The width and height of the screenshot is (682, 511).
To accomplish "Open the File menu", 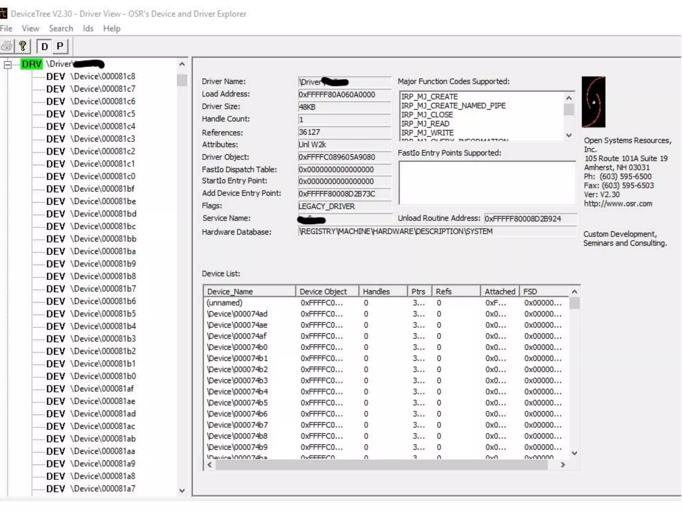I will (6, 29).
